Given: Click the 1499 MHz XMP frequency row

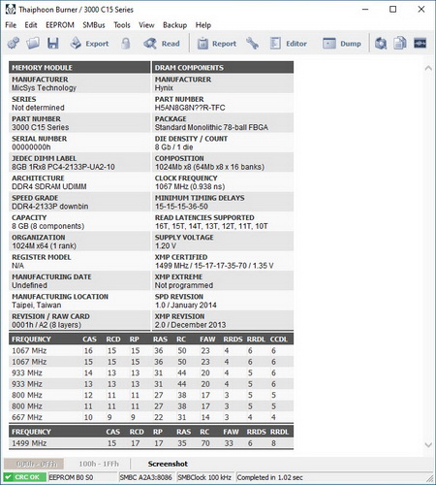Looking at the screenshot, I should click(x=151, y=443).
